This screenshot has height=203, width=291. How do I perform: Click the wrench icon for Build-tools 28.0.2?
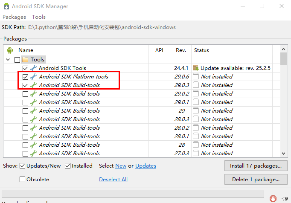pos(33,128)
